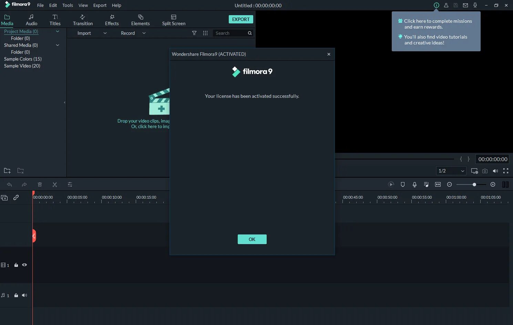Click the track height columns icon
Viewport: 513px width, 325px height.
tap(505, 185)
